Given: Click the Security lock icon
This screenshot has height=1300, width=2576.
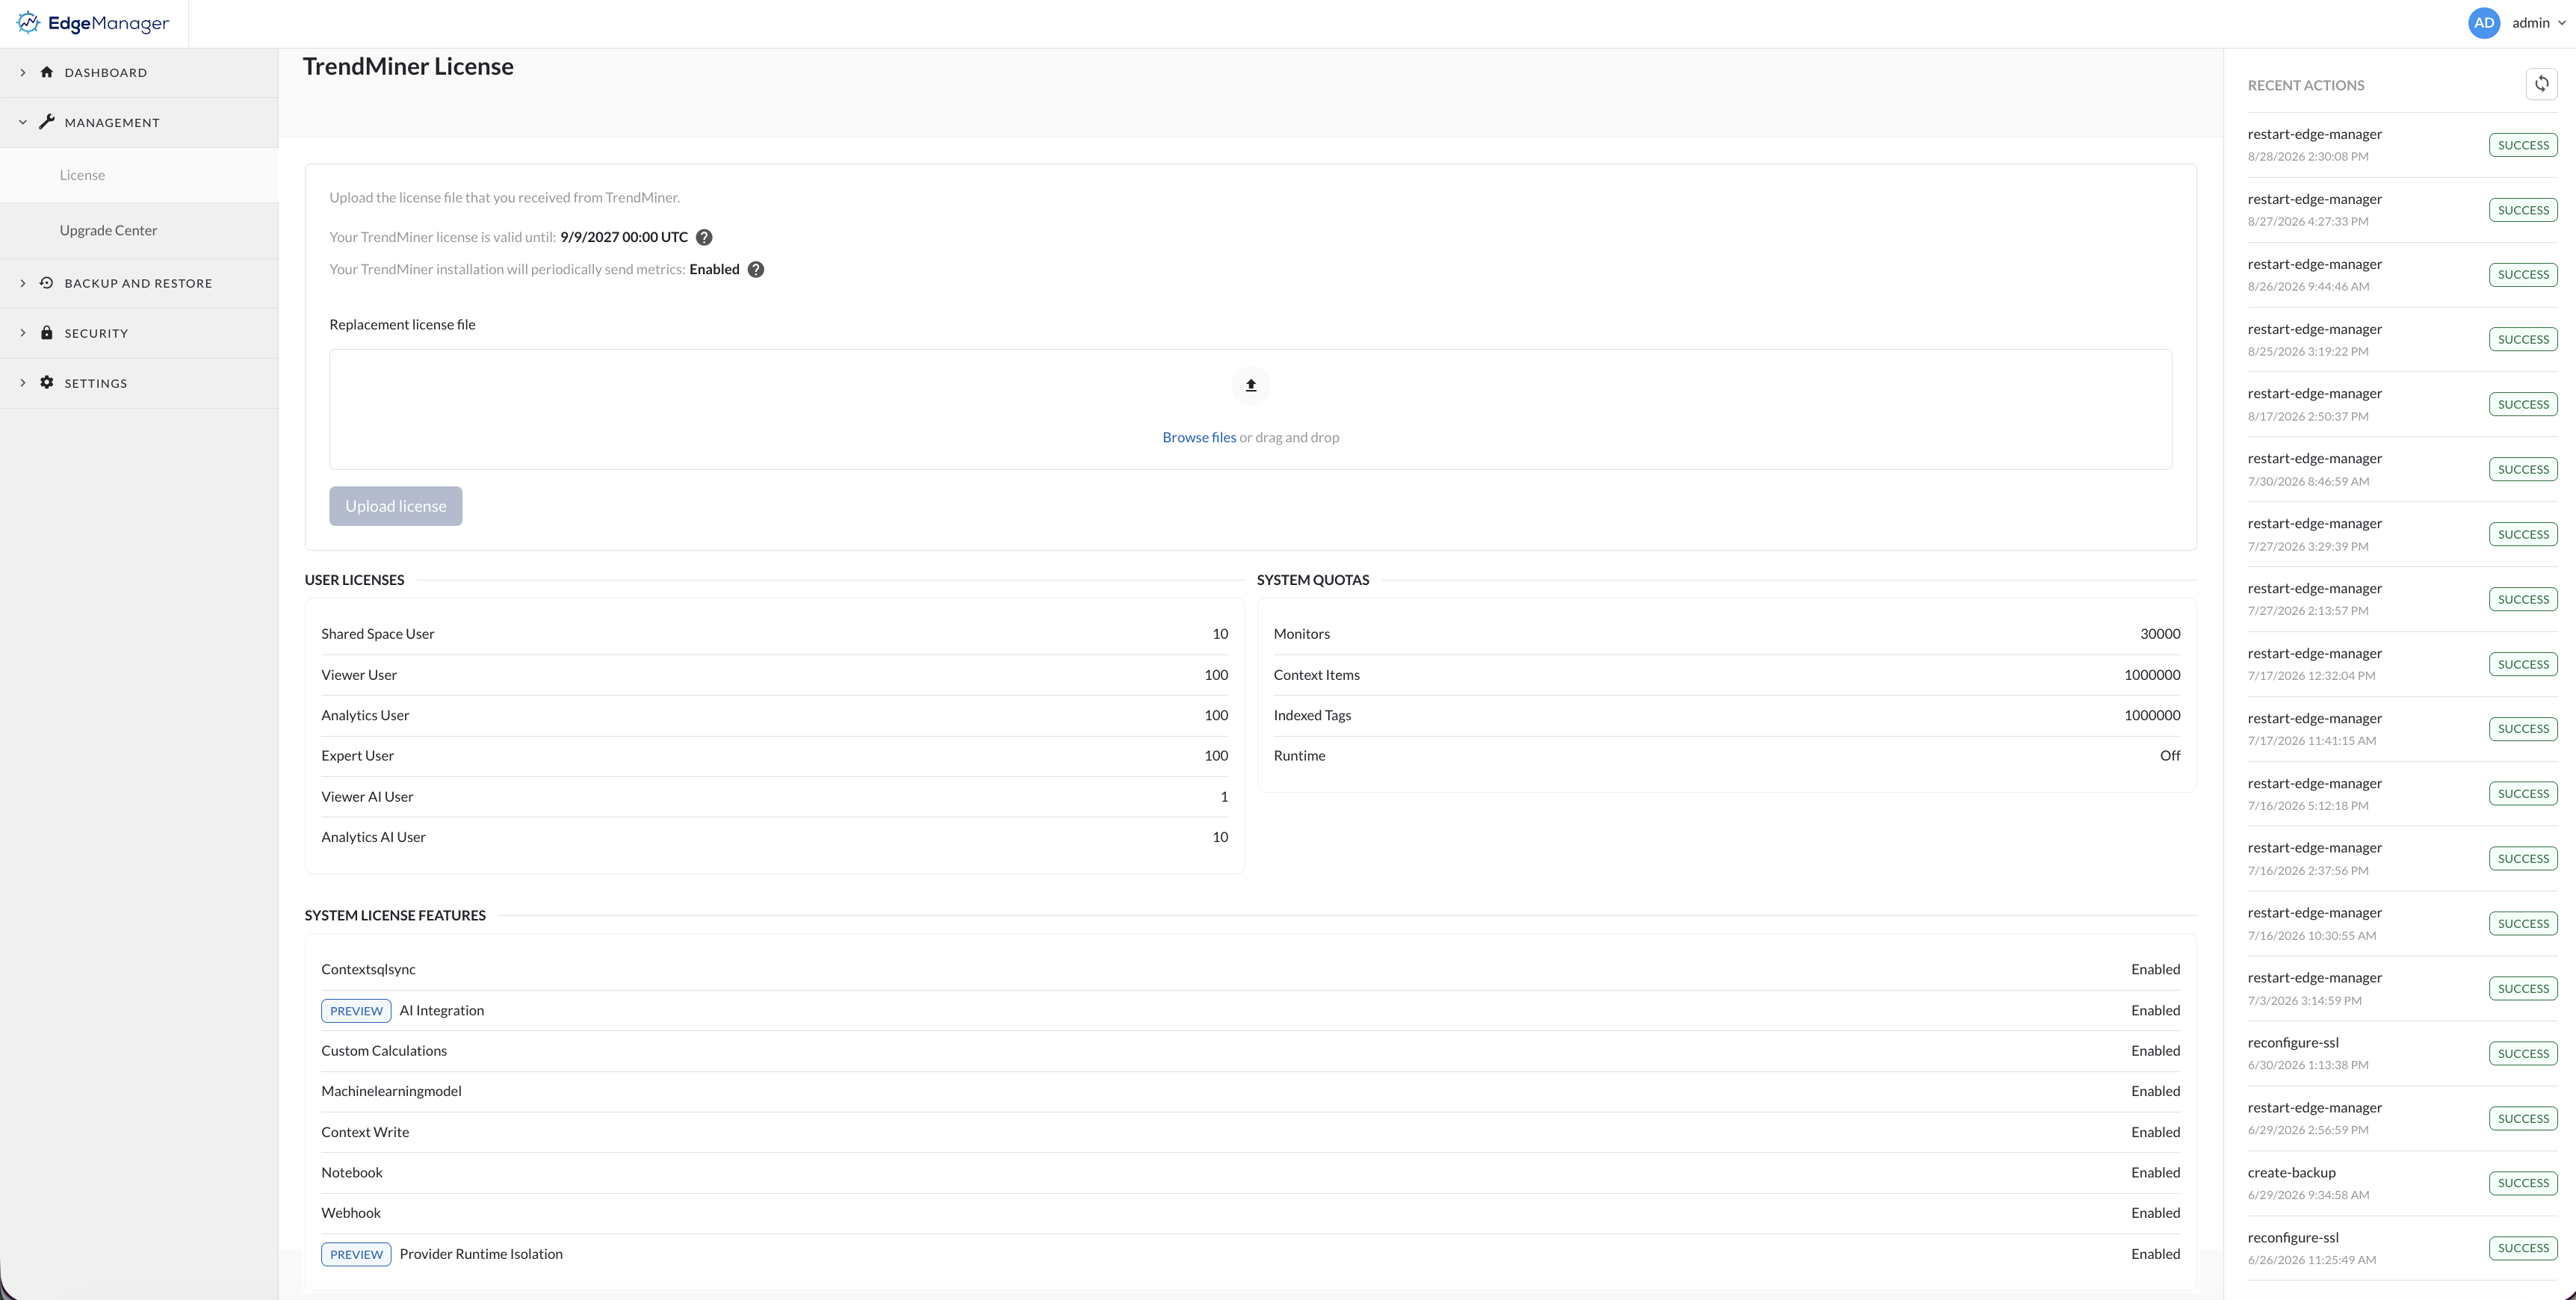Looking at the screenshot, I should [x=46, y=333].
